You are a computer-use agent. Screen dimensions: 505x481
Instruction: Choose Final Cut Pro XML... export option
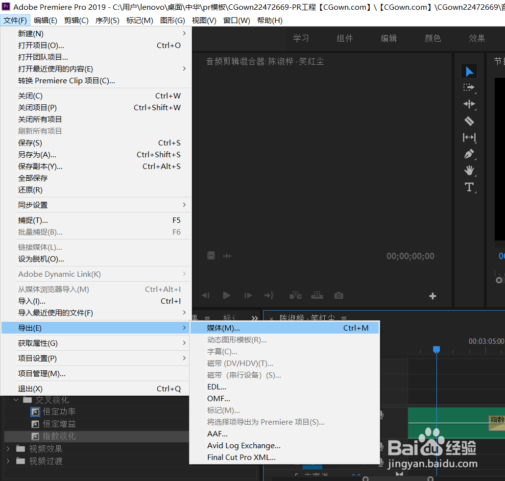(x=285, y=457)
